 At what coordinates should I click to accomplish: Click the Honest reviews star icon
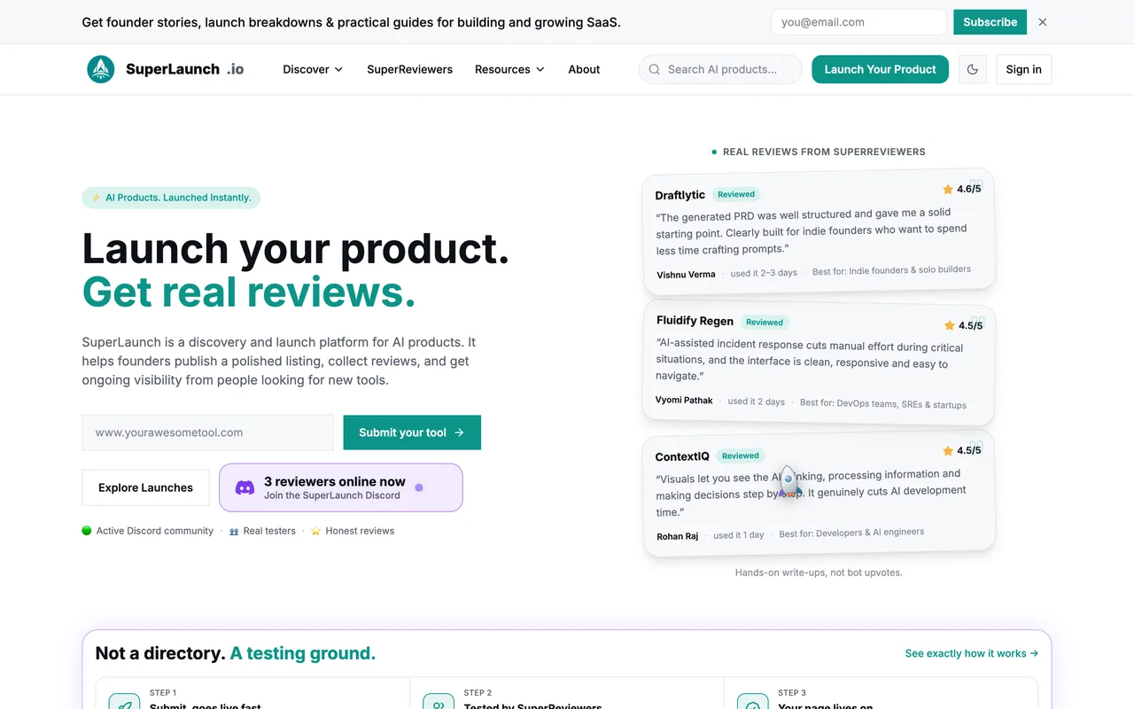point(315,531)
